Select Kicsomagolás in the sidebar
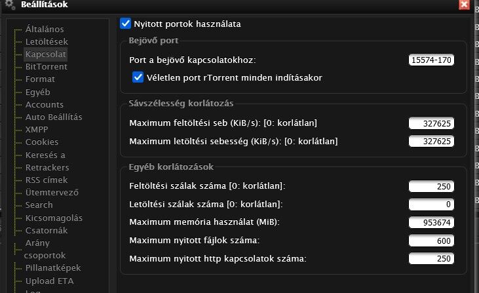The height and width of the screenshot is (293, 479). (54, 218)
